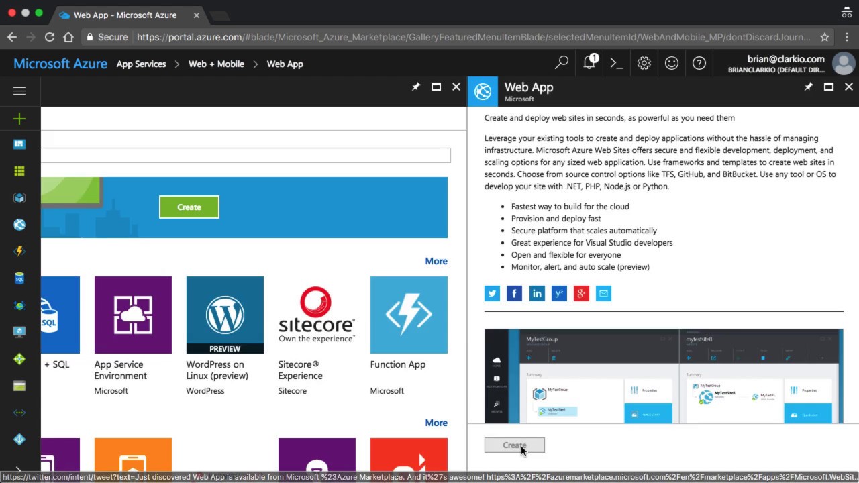Screen dimensions: 859x483
Task: Go to Chrome home page button
Action: [68, 37]
